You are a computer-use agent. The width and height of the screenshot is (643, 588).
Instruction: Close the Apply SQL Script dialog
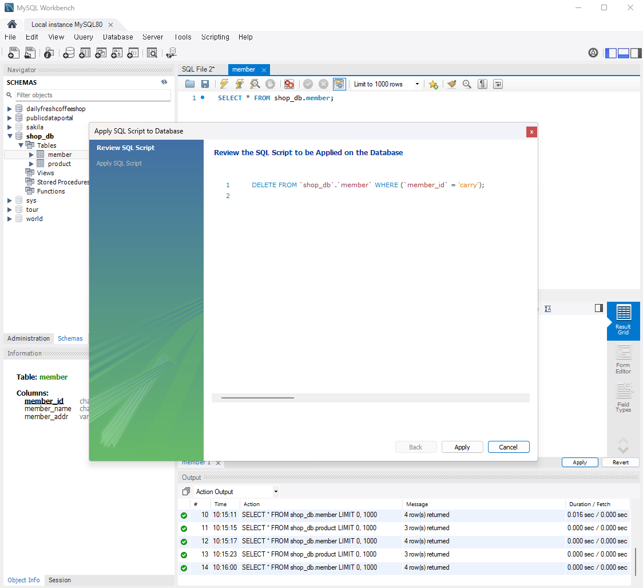531,132
